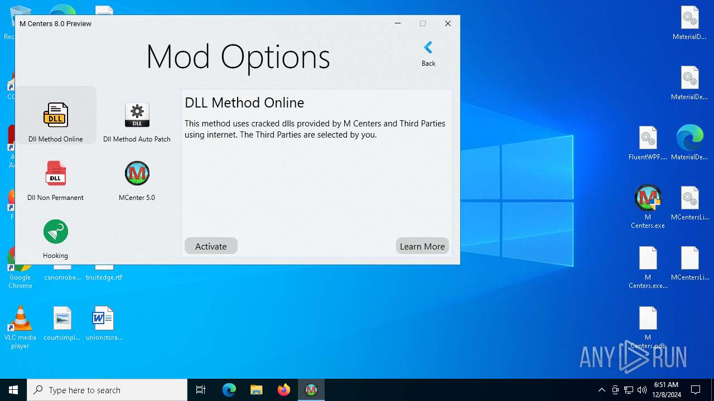This screenshot has width=714, height=401.
Task: Switch to M Centers taskbar app
Action: (311, 390)
